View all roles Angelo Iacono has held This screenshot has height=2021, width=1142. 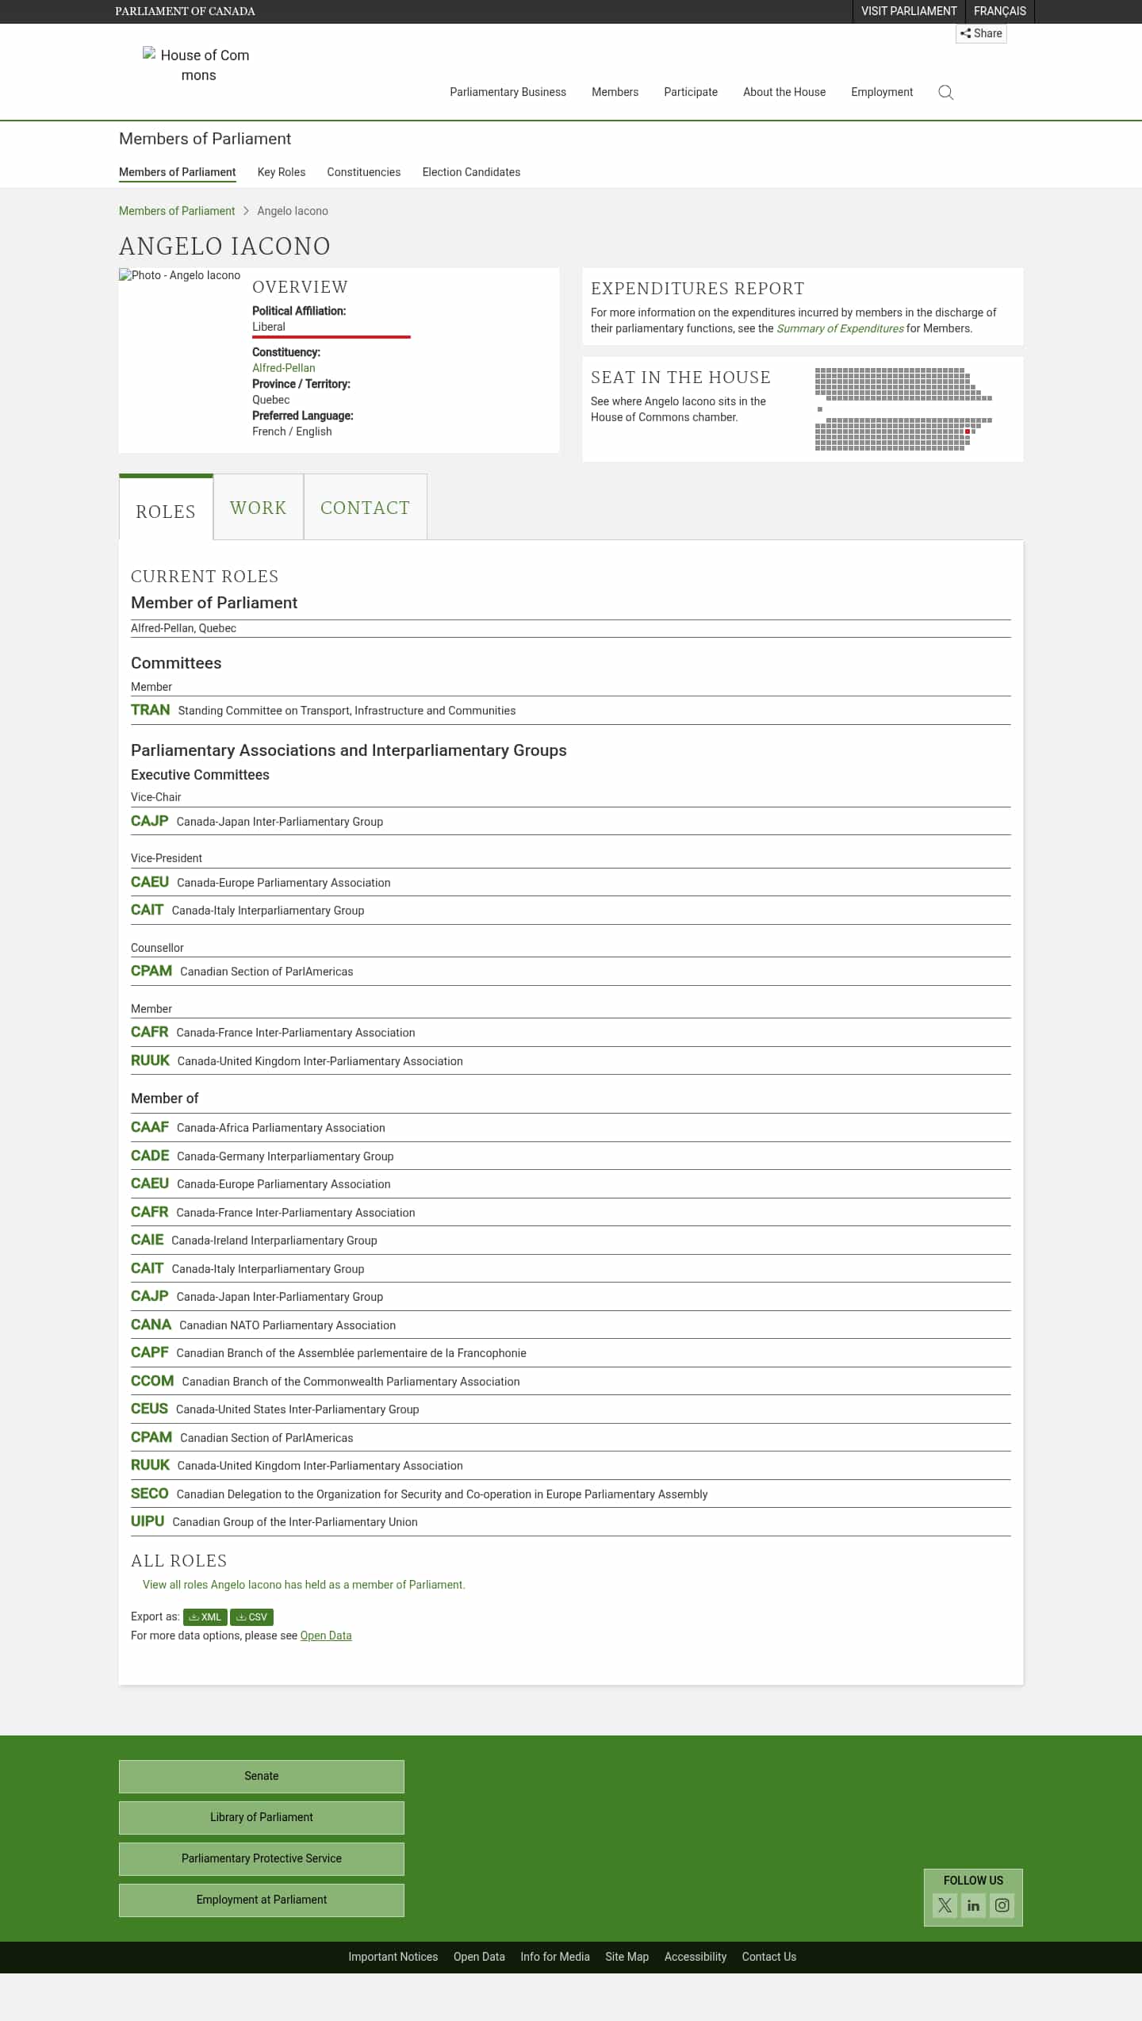click(x=304, y=1585)
